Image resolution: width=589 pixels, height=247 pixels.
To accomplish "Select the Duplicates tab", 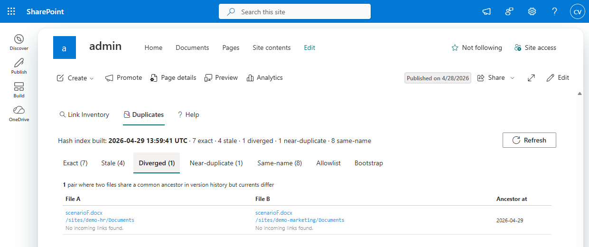I will click(x=144, y=114).
